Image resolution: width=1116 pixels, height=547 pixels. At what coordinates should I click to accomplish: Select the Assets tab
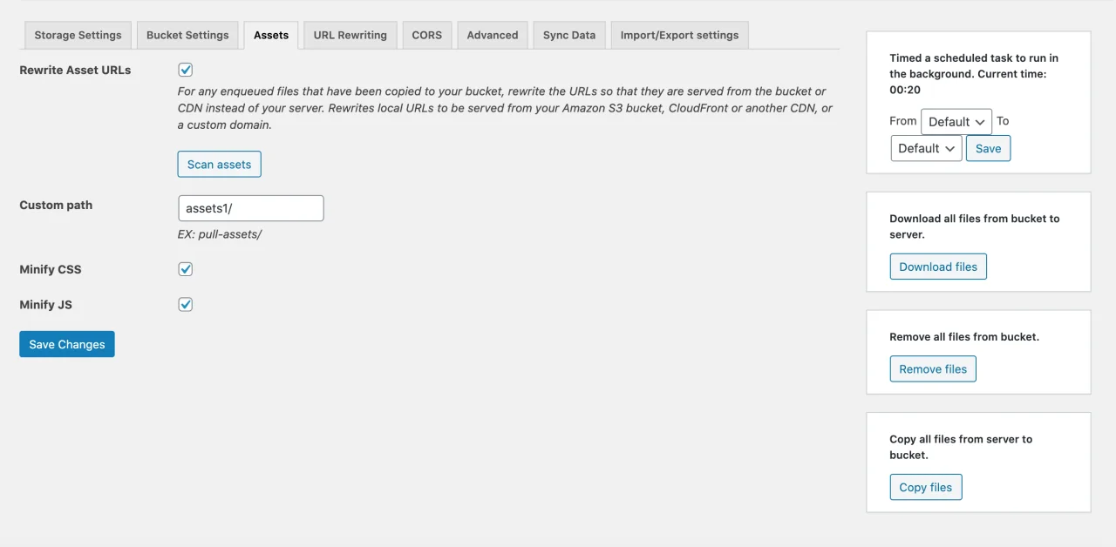[x=271, y=35]
